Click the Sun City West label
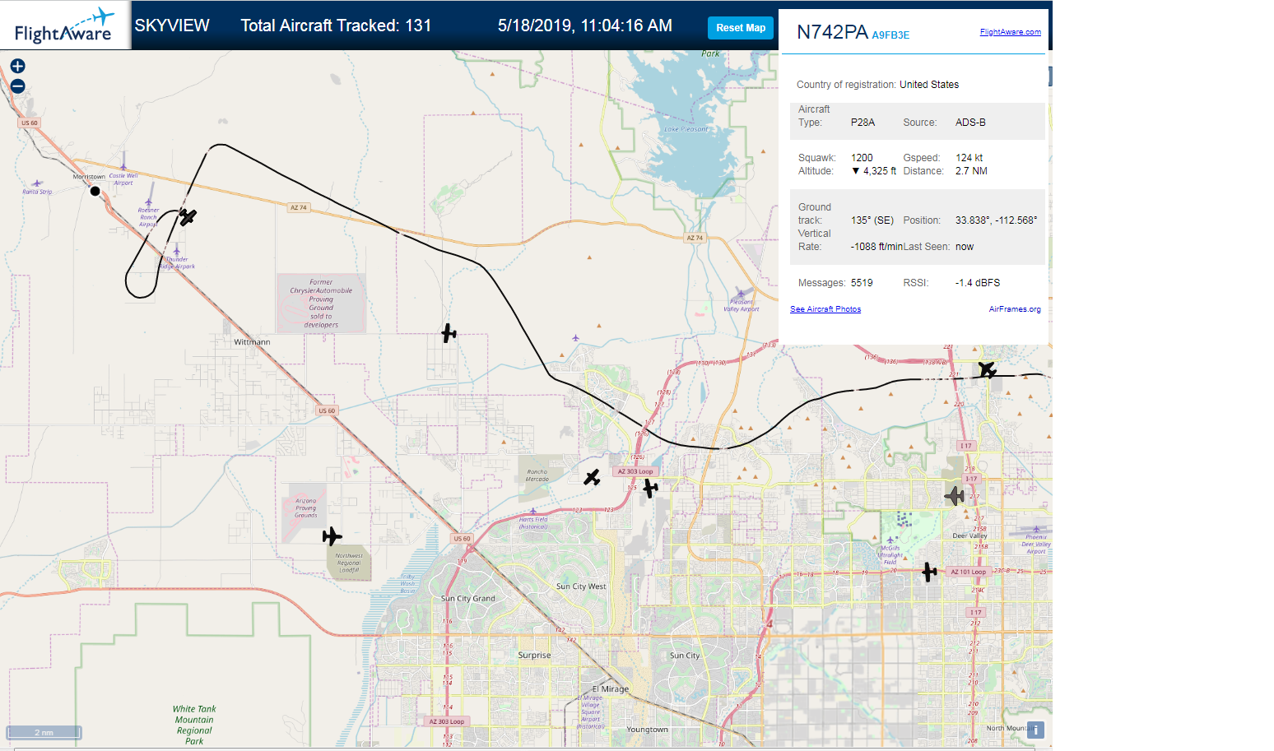 tap(581, 586)
